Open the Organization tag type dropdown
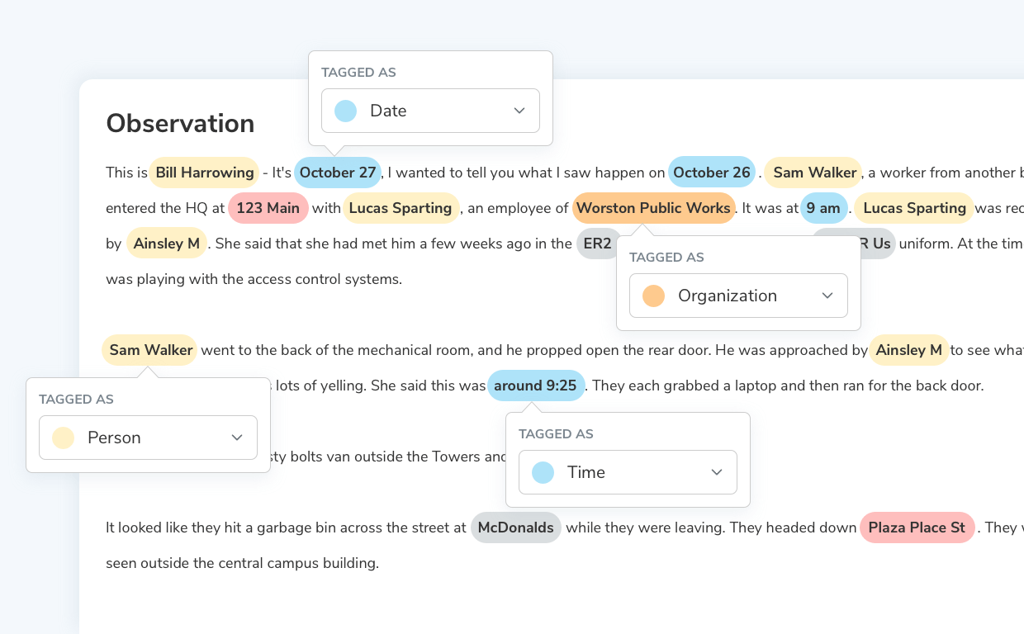This screenshot has height=634, width=1024. pyautogui.click(x=827, y=295)
